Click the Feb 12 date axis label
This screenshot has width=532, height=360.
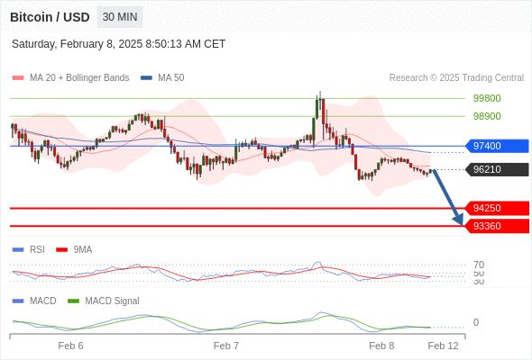point(443,346)
